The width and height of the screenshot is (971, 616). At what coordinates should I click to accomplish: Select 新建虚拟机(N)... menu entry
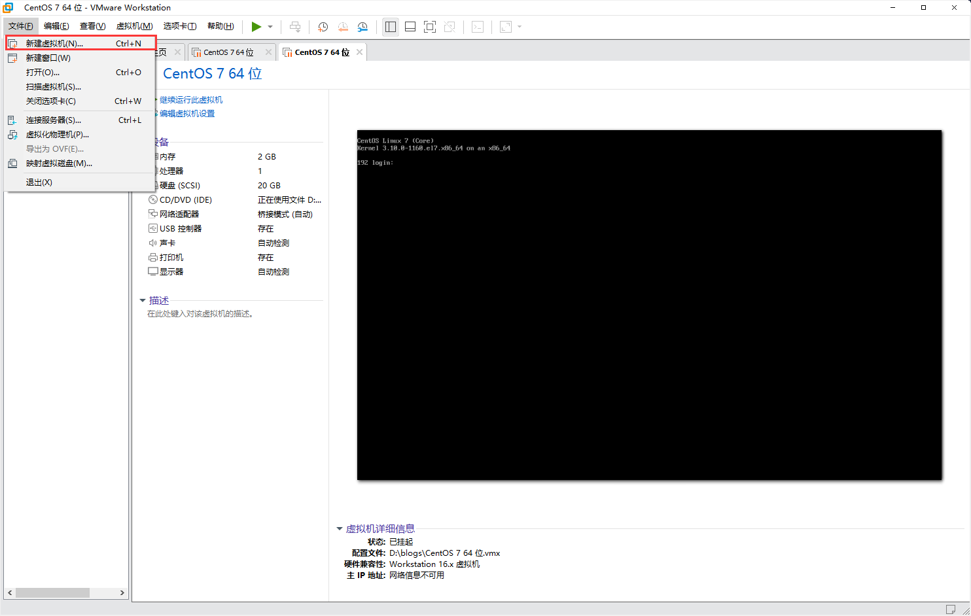point(80,43)
